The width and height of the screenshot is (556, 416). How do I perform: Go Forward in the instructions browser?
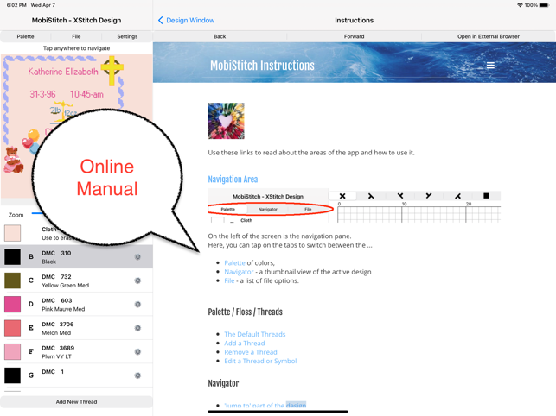[x=354, y=36]
